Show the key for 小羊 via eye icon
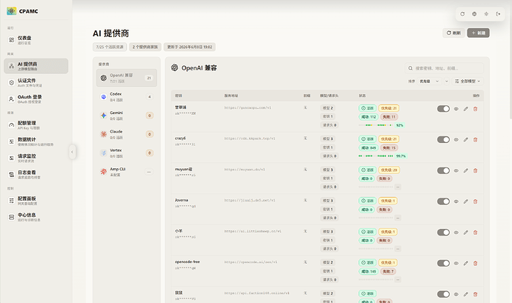The image size is (512, 303). tap(456, 233)
